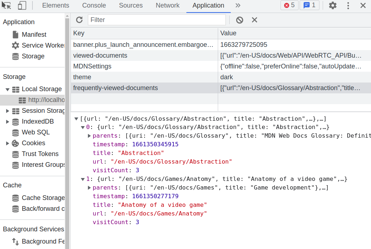Toggle the device toolbar icon
The image size is (371, 249).
click(22, 5)
